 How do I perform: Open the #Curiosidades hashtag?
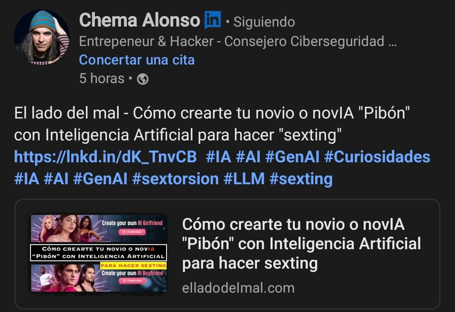pos(377,157)
